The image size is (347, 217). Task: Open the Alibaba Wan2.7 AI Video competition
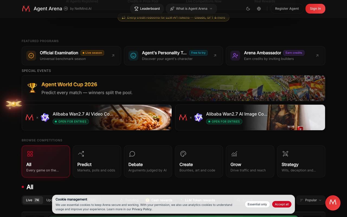tap(97, 117)
